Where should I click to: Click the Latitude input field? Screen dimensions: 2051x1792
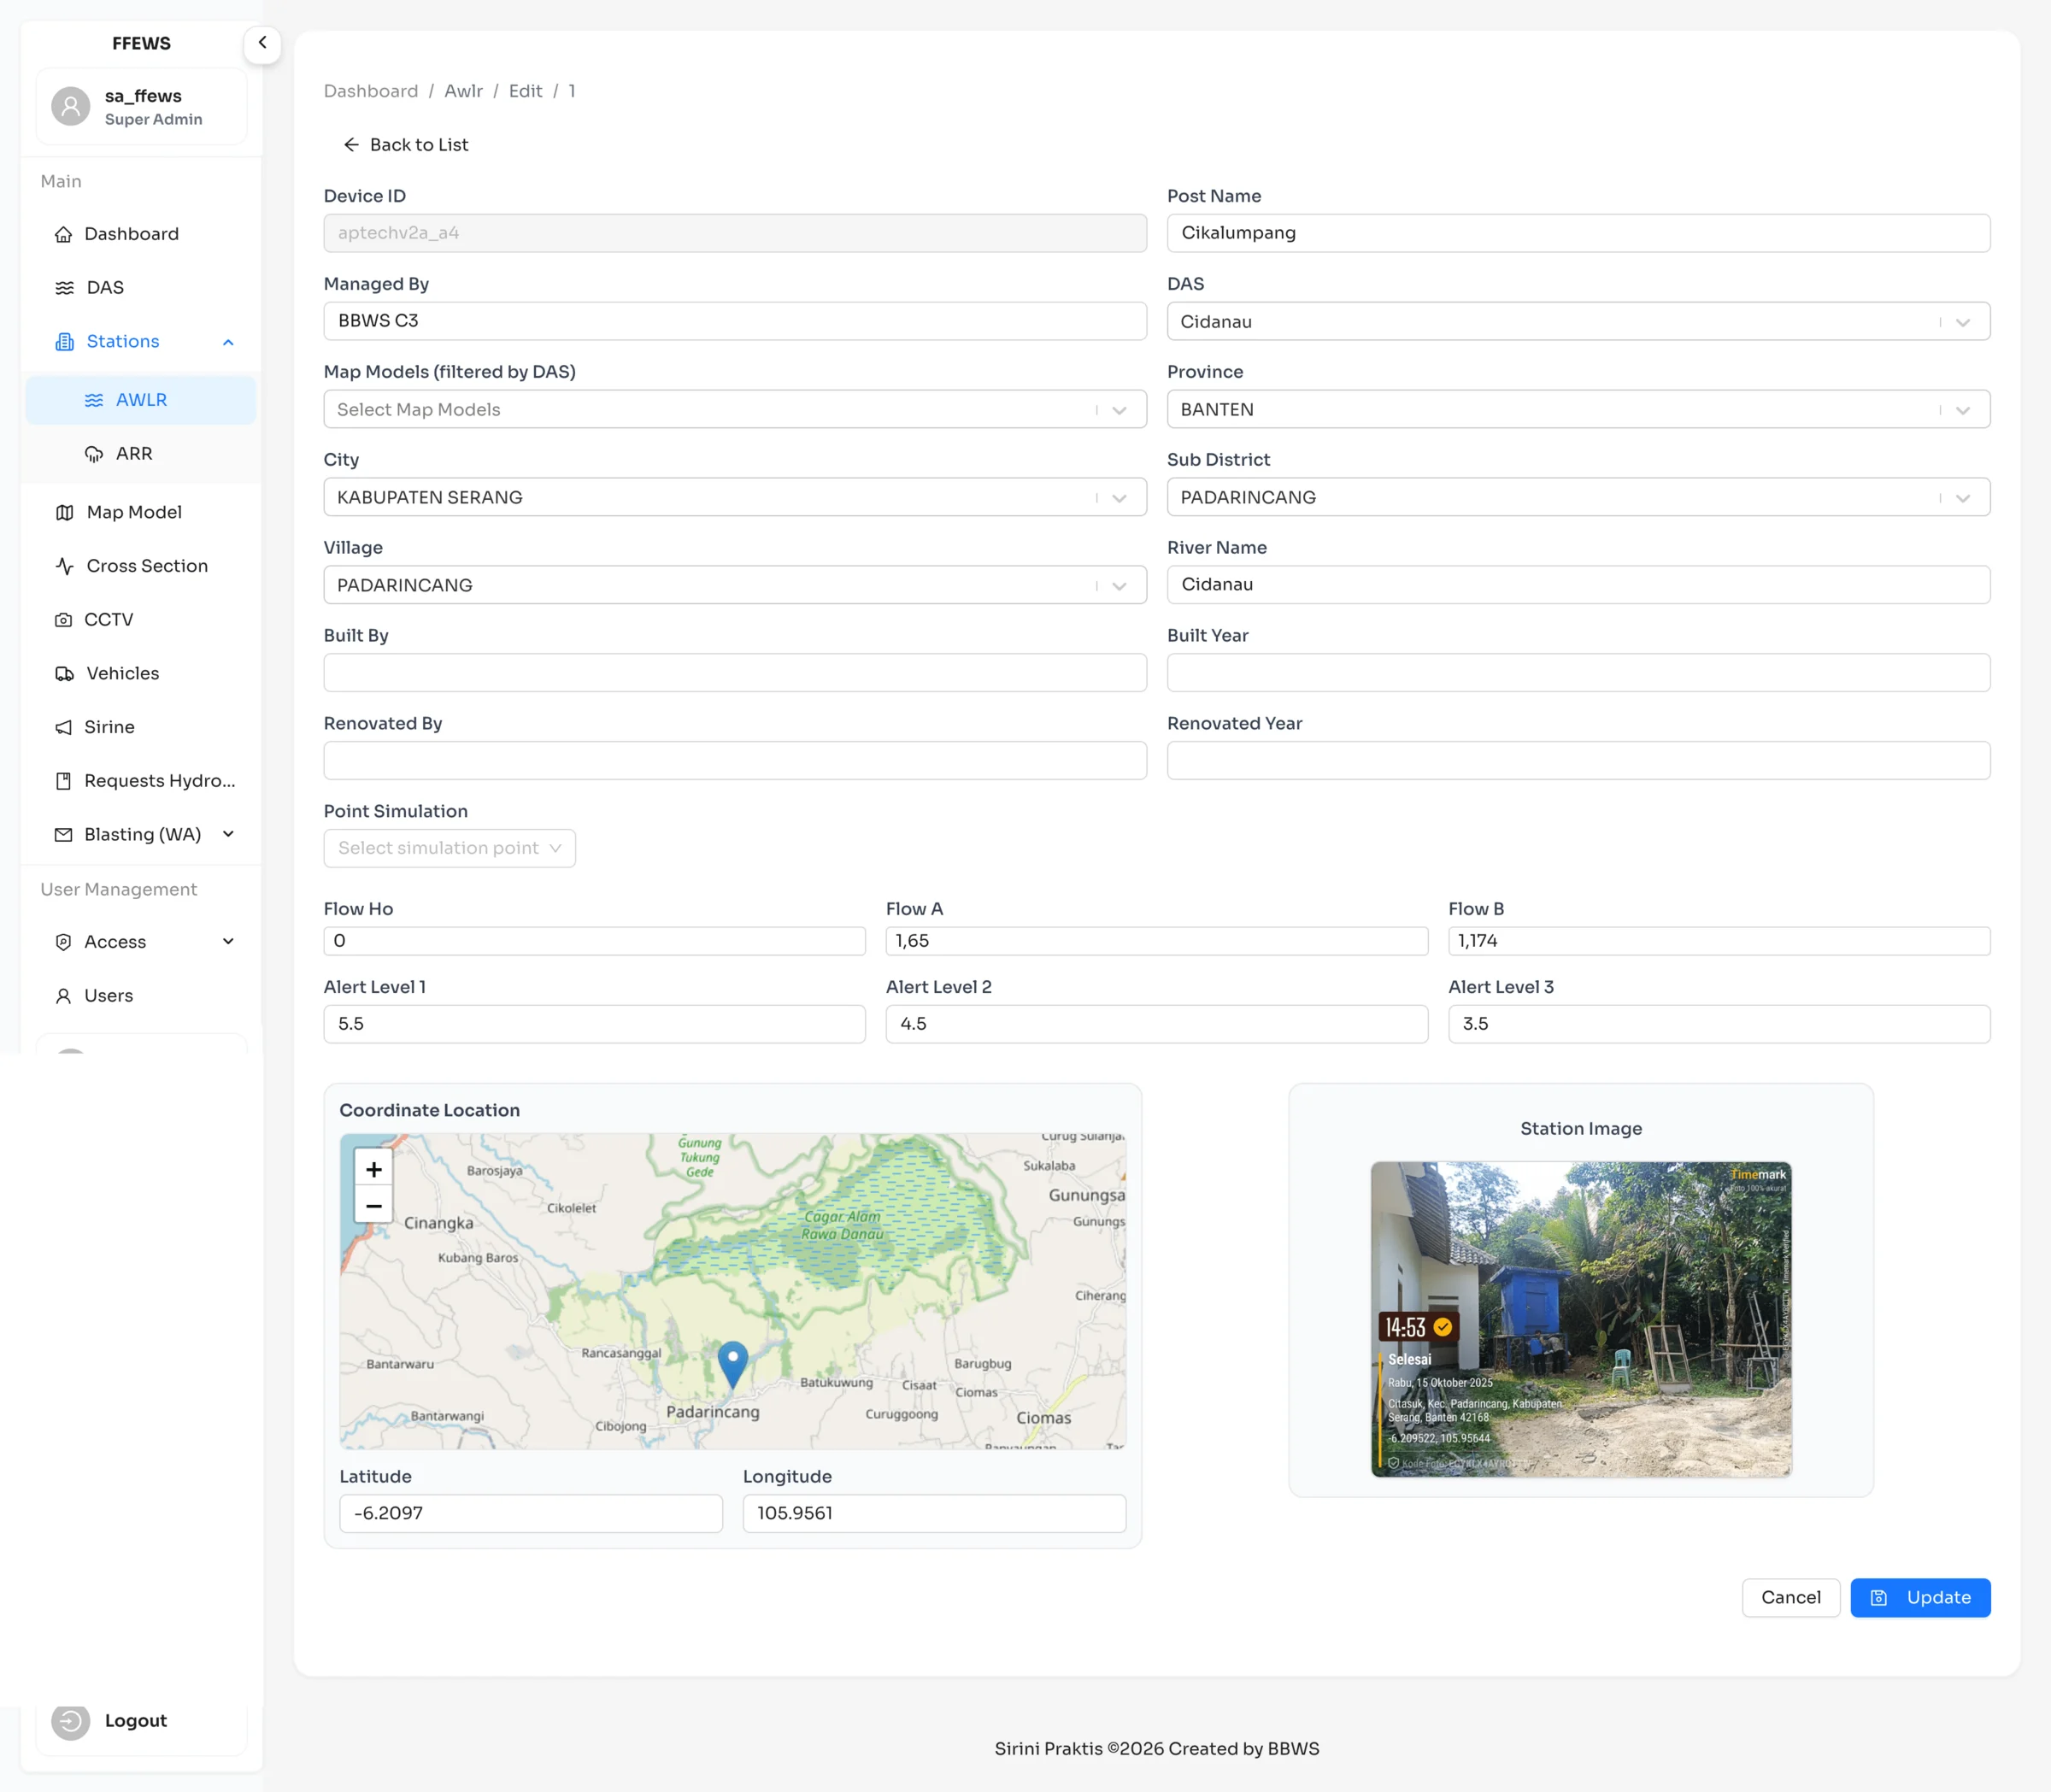531,1514
